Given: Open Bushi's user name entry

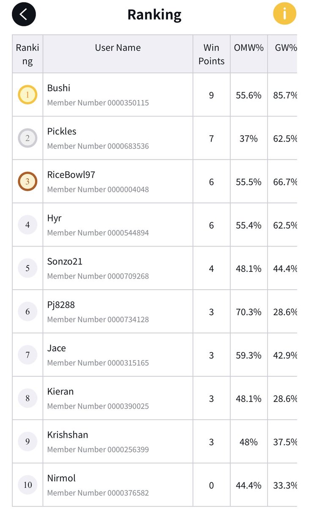Looking at the screenshot, I should pos(59,88).
